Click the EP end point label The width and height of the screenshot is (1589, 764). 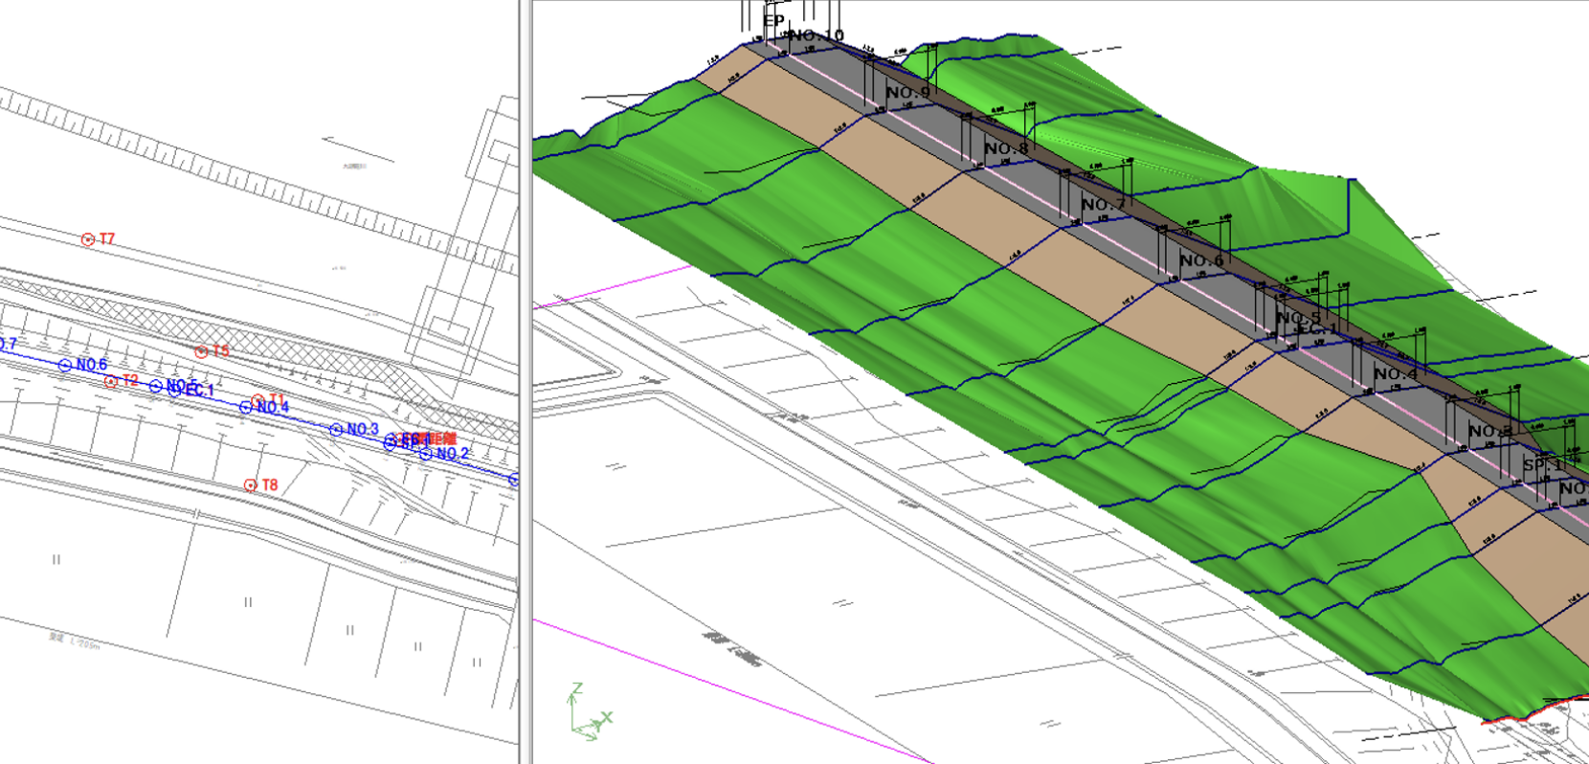(x=773, y=20)
